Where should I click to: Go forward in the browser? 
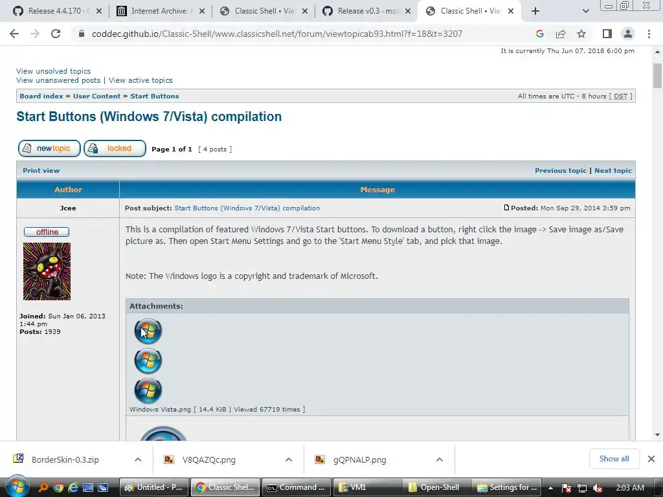[35, 34]
